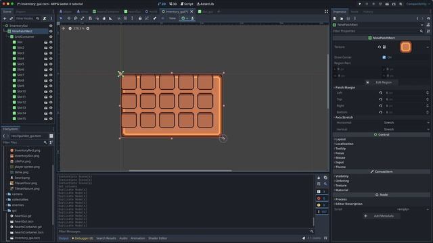The image size is (433, 243).
Task: Choose the Move Mode tool
Action: [69, 18]
